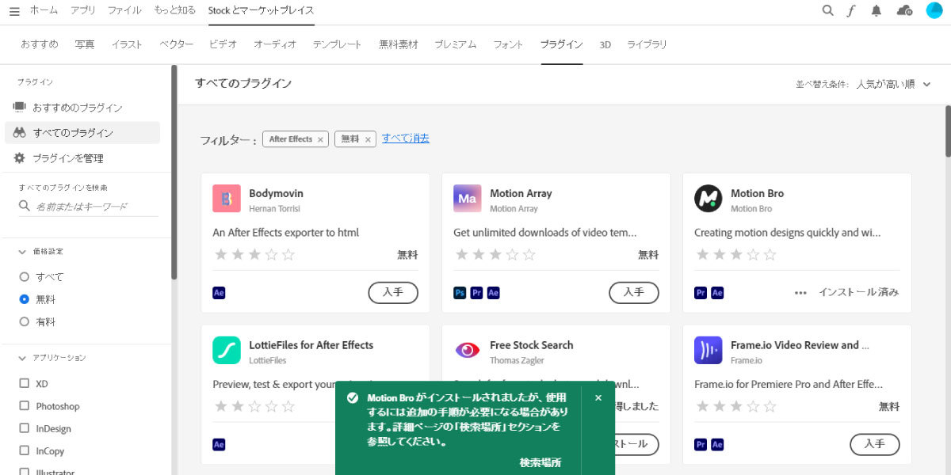Check the InCopy application checkbox
The image size is (951, 475).
tap(25, 451)
